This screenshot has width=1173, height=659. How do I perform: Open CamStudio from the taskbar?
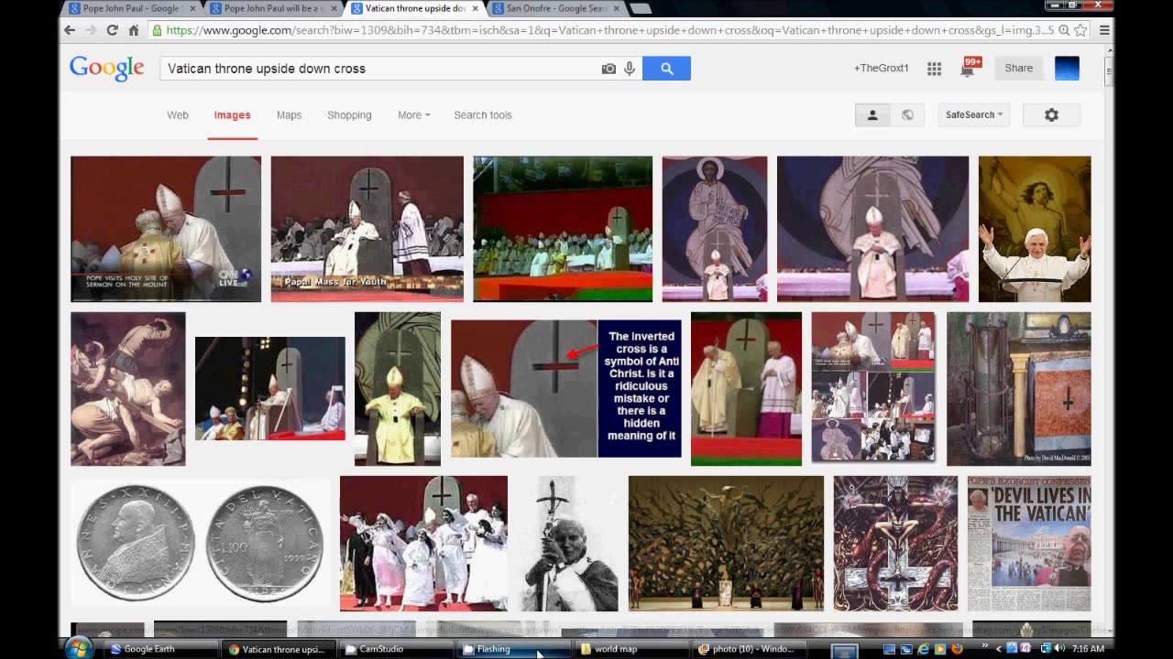tap(395, 649)
